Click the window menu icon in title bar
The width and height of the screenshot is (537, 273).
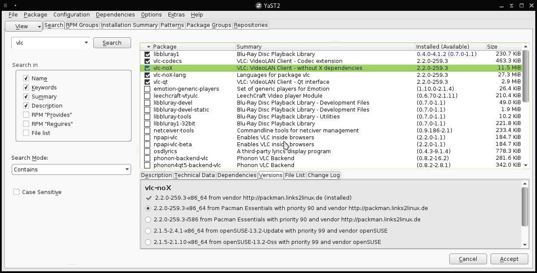click(6, 5)
